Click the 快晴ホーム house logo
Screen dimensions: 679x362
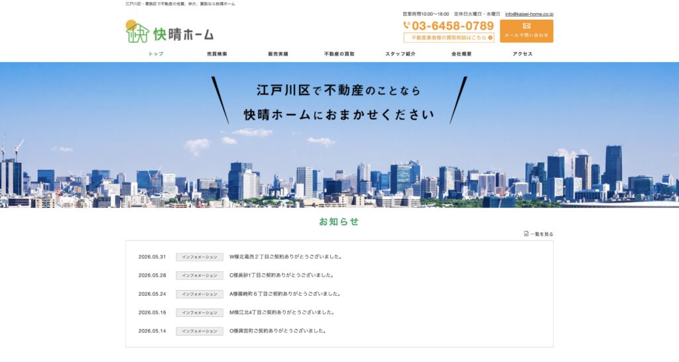tap(137, 31)
